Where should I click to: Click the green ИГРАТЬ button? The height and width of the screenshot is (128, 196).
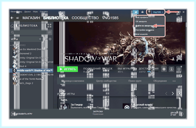tap(68, 69)
